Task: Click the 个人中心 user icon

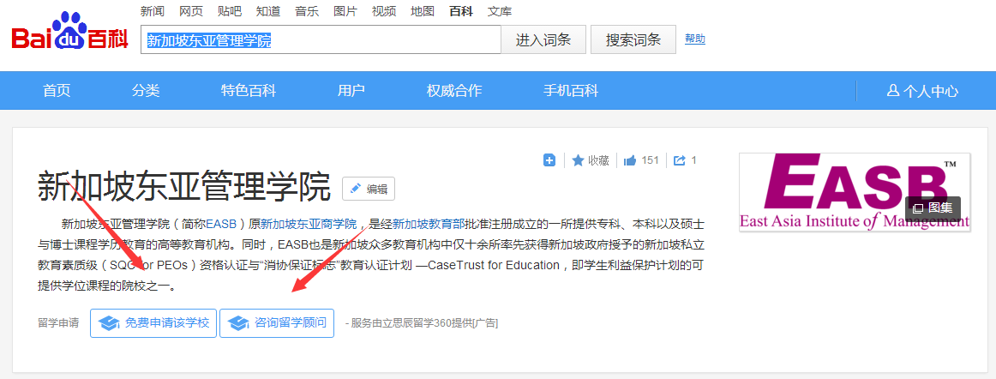Action: [x=892, y=90]
